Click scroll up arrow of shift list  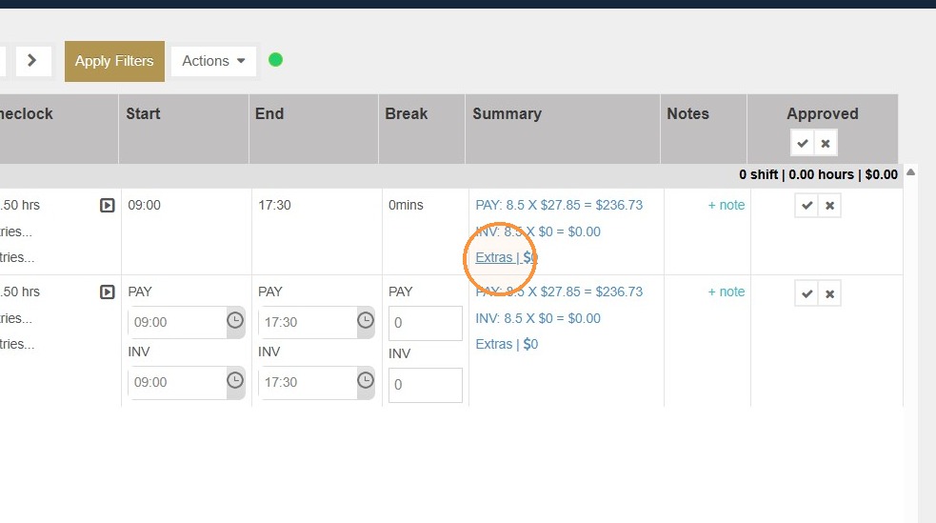[x=911, y=172]
